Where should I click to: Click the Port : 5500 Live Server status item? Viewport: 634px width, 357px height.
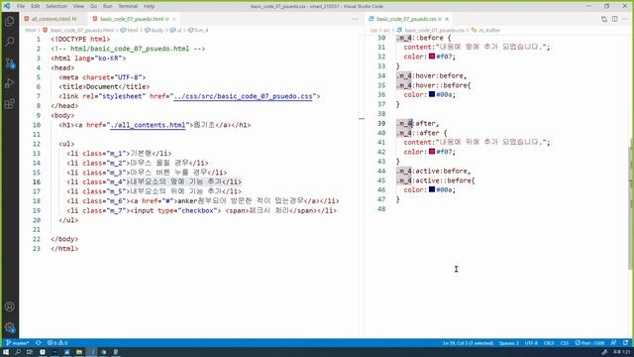(589, 343)
